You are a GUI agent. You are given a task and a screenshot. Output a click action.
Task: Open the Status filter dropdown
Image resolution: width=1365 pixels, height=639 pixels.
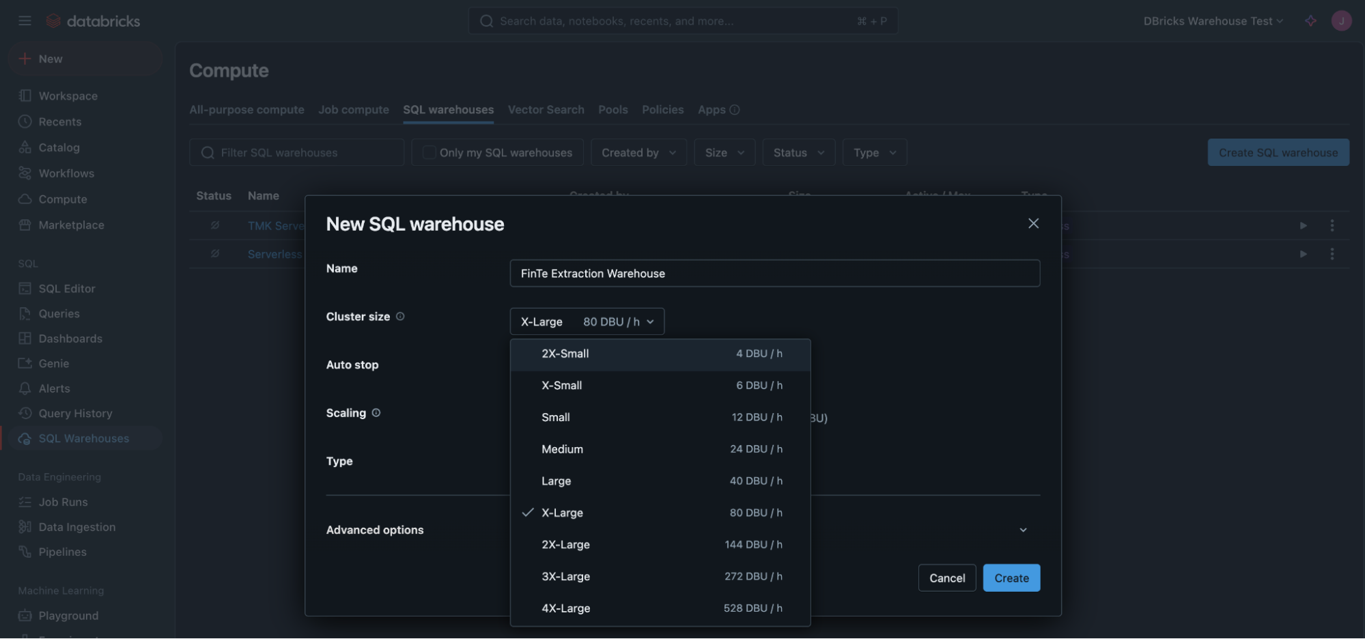799,152
